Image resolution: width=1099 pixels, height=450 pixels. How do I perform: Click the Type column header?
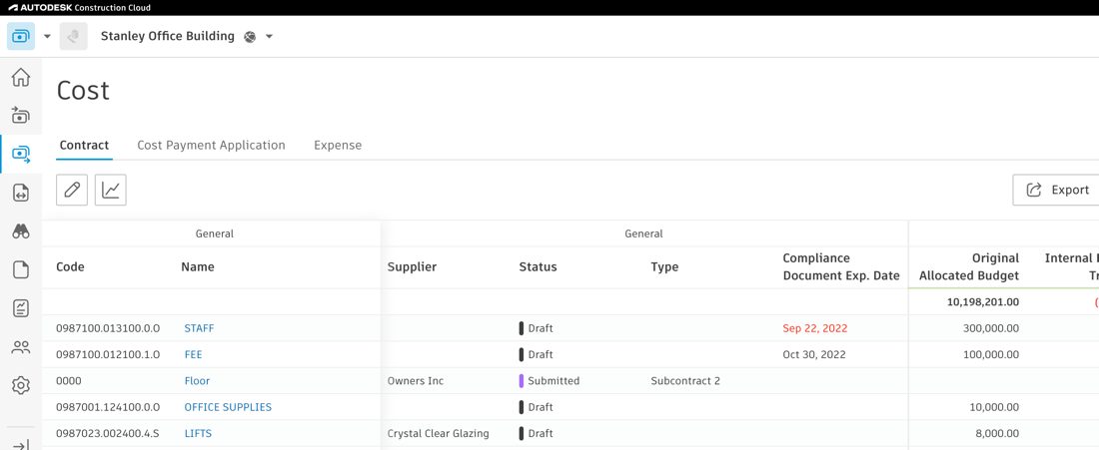[x=664, y=266]
